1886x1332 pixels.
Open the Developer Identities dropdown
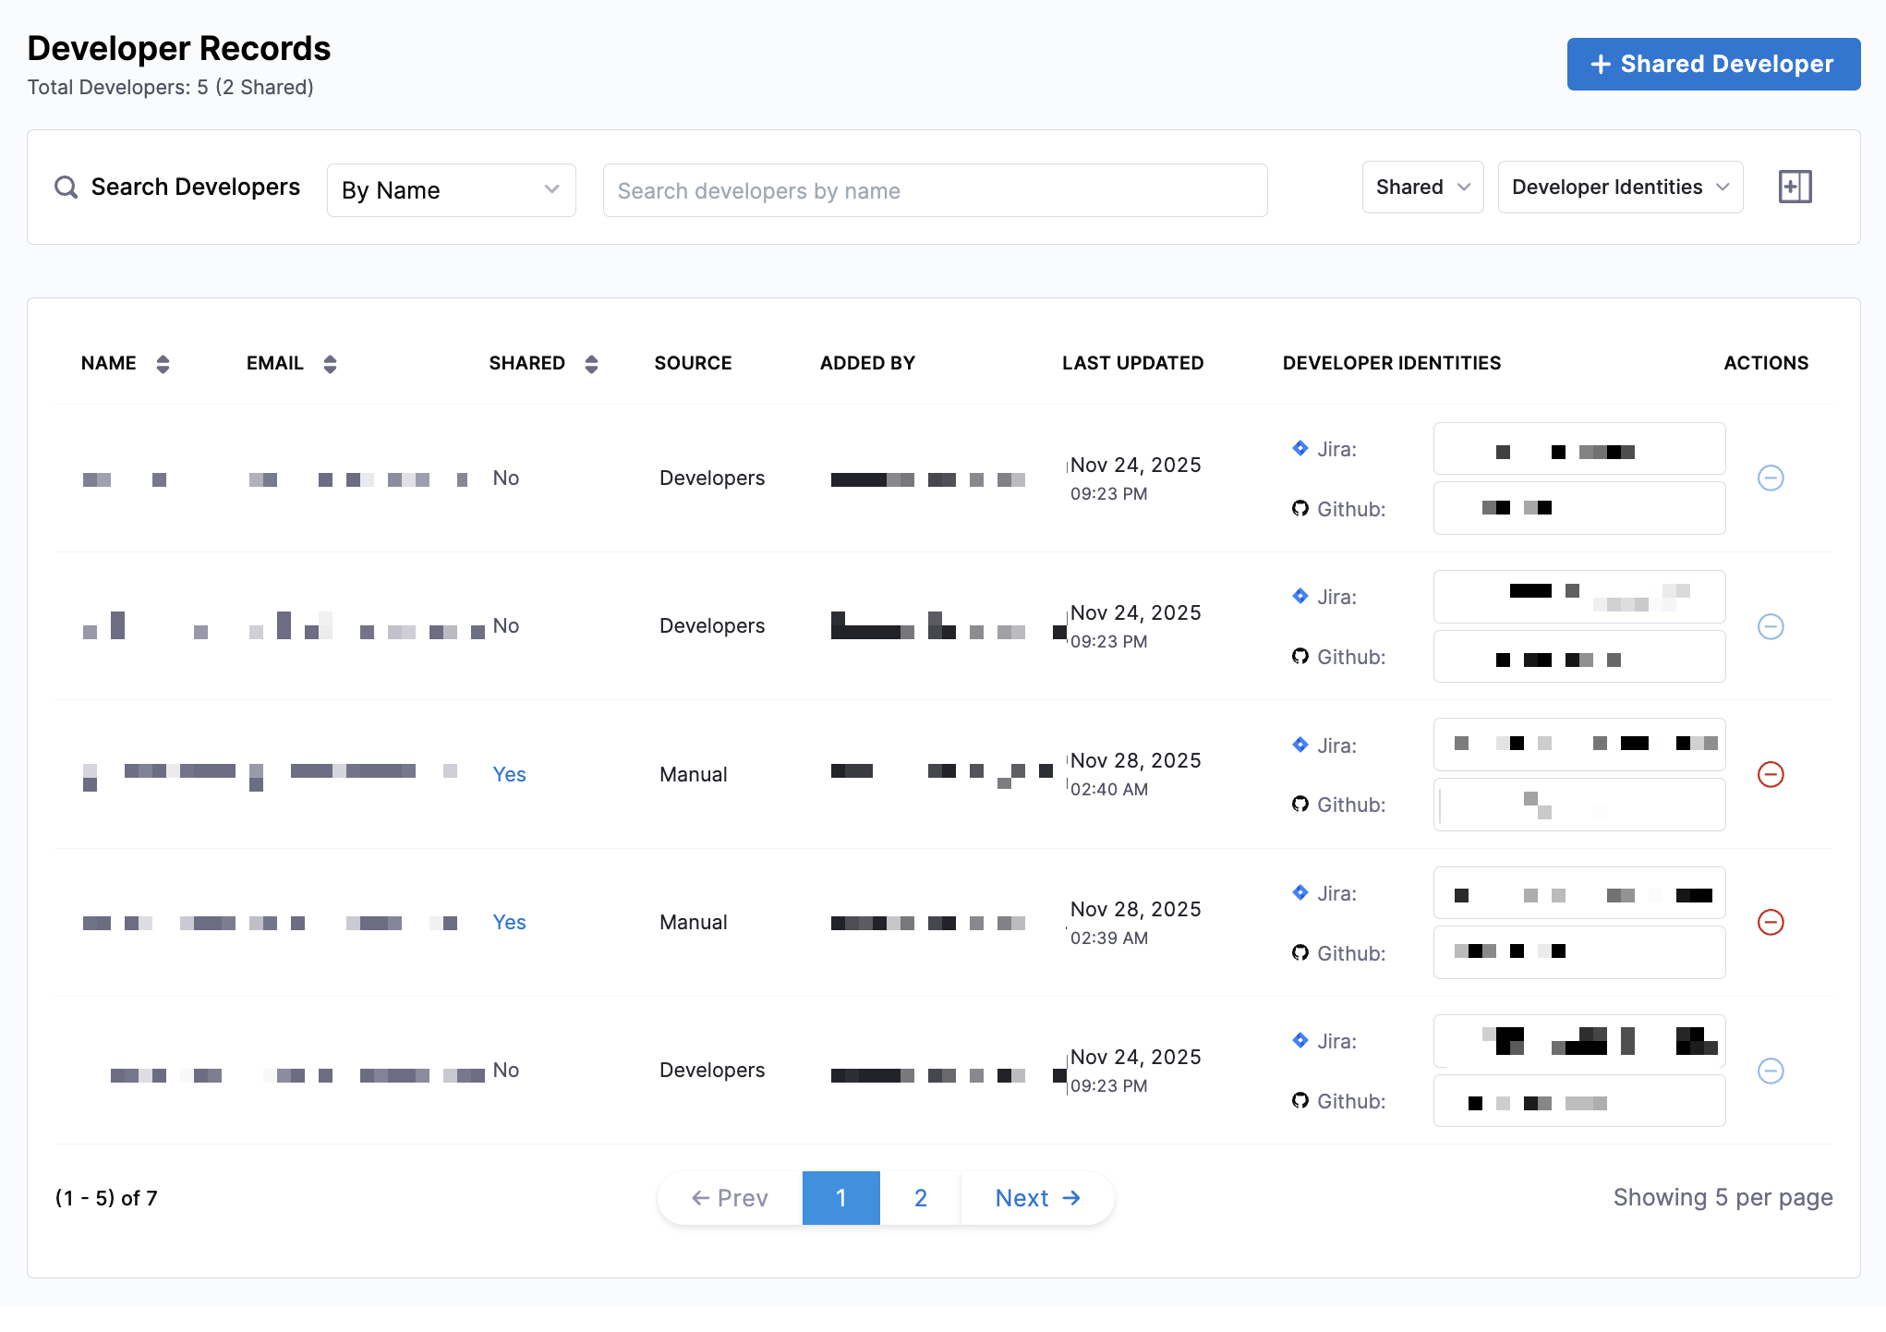pyautogui.click(x=1619, y=188)
